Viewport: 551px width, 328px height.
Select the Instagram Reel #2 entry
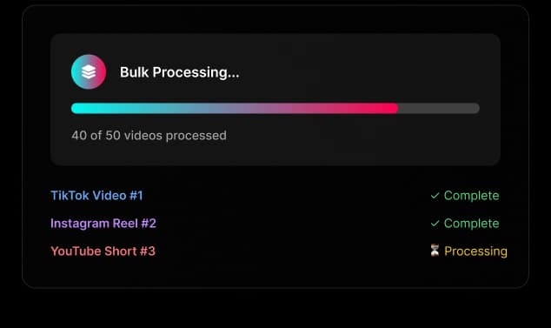click(103, 224)
